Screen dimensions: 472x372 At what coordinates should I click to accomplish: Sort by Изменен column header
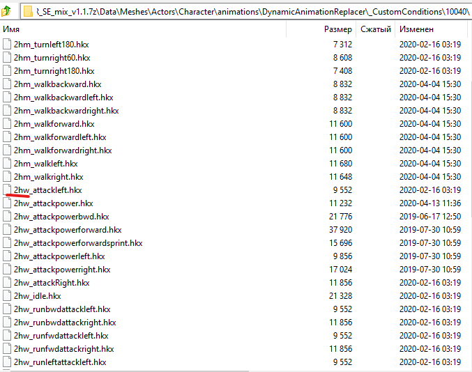coord(417,29)
